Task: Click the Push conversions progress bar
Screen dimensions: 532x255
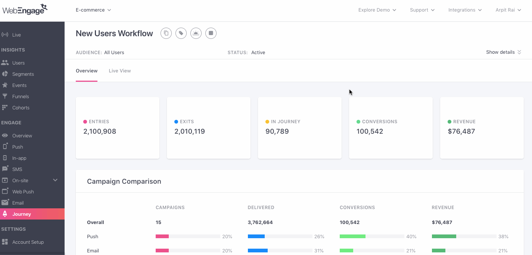Action: tap(372, 236)
